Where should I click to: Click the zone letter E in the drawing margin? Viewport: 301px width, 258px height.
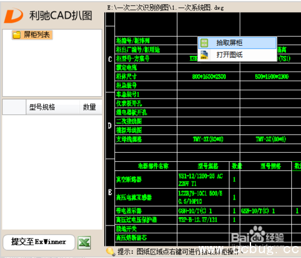110,192
